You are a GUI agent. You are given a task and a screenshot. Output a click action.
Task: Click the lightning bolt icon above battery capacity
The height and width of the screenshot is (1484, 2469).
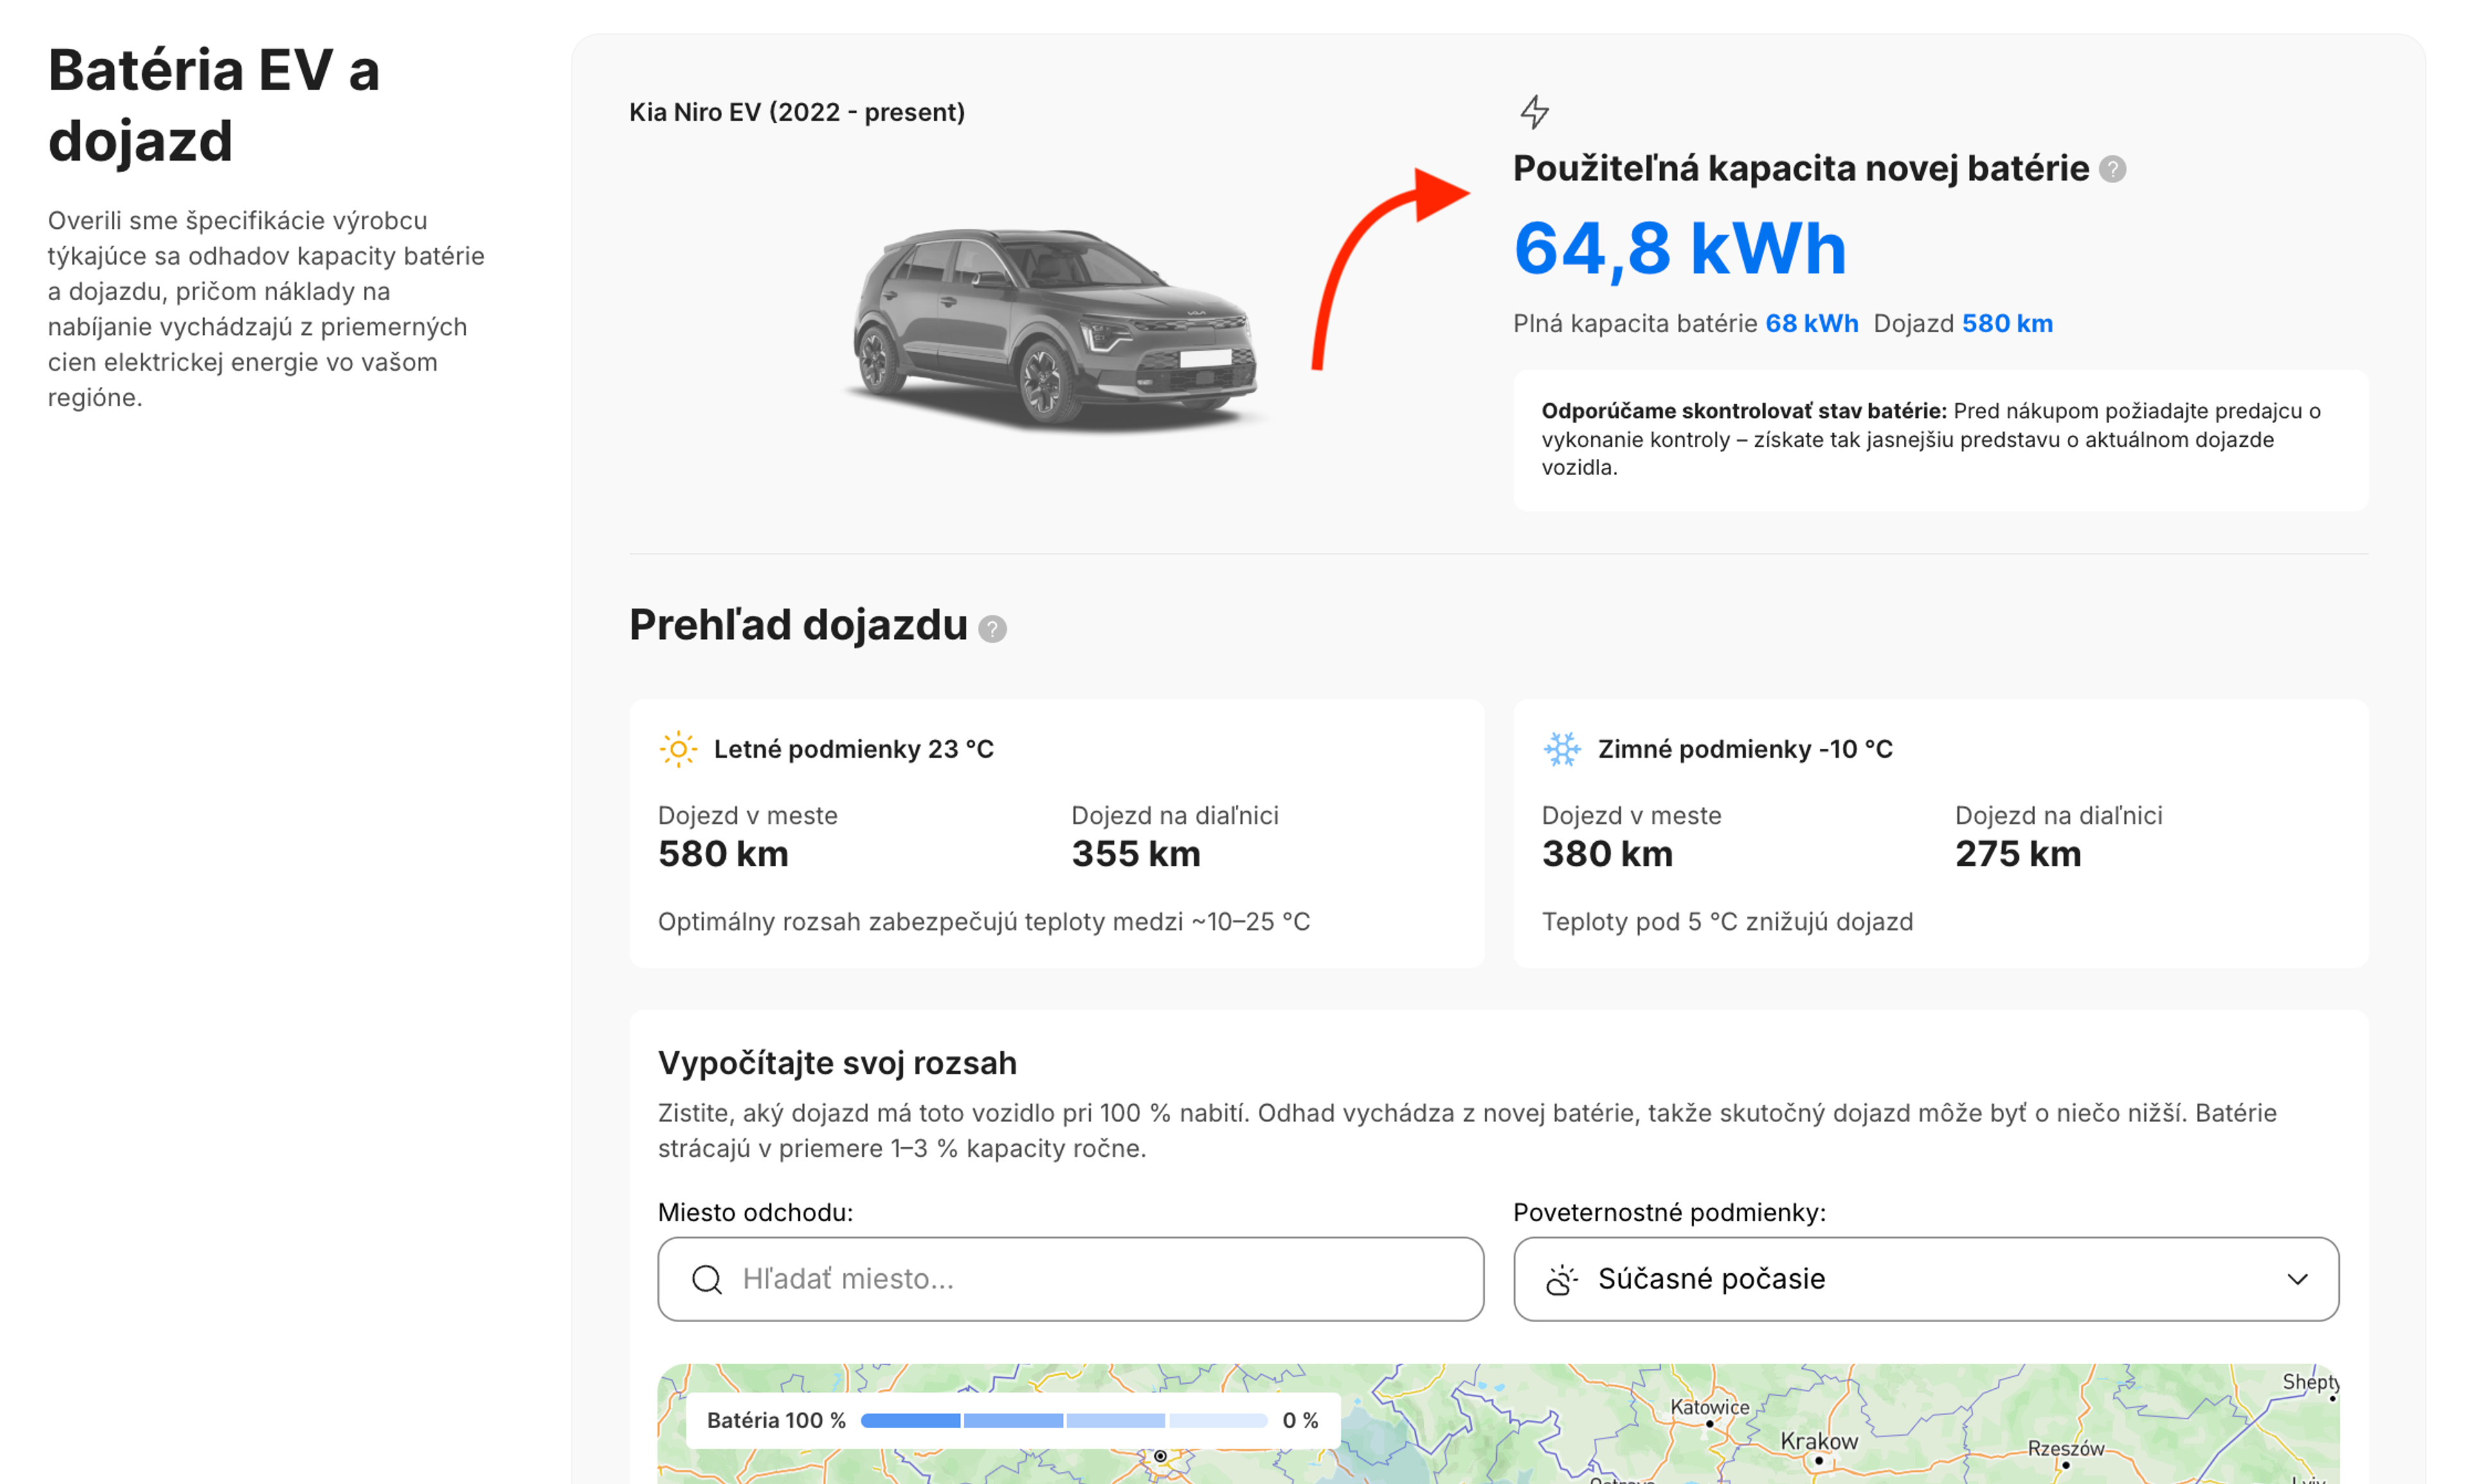coord(1533,111)
